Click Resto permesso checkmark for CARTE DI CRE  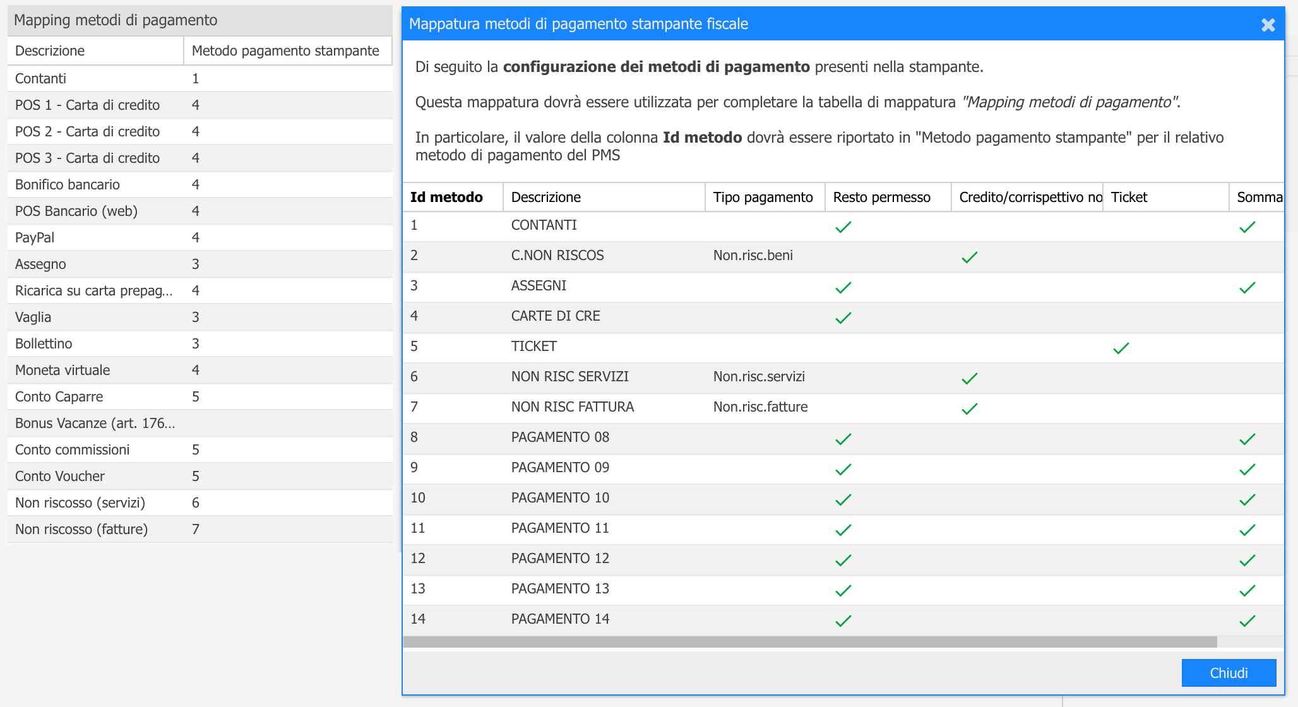point(843,318)
